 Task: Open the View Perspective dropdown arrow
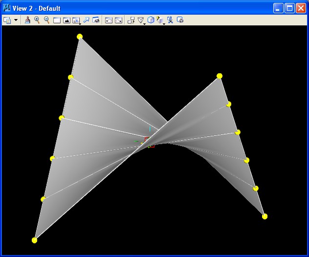tap(145, 24)
